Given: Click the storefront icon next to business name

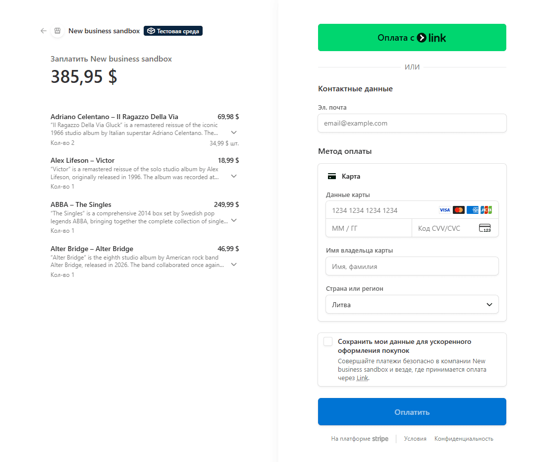Looking at the screenshot, I should pos(57,31).
